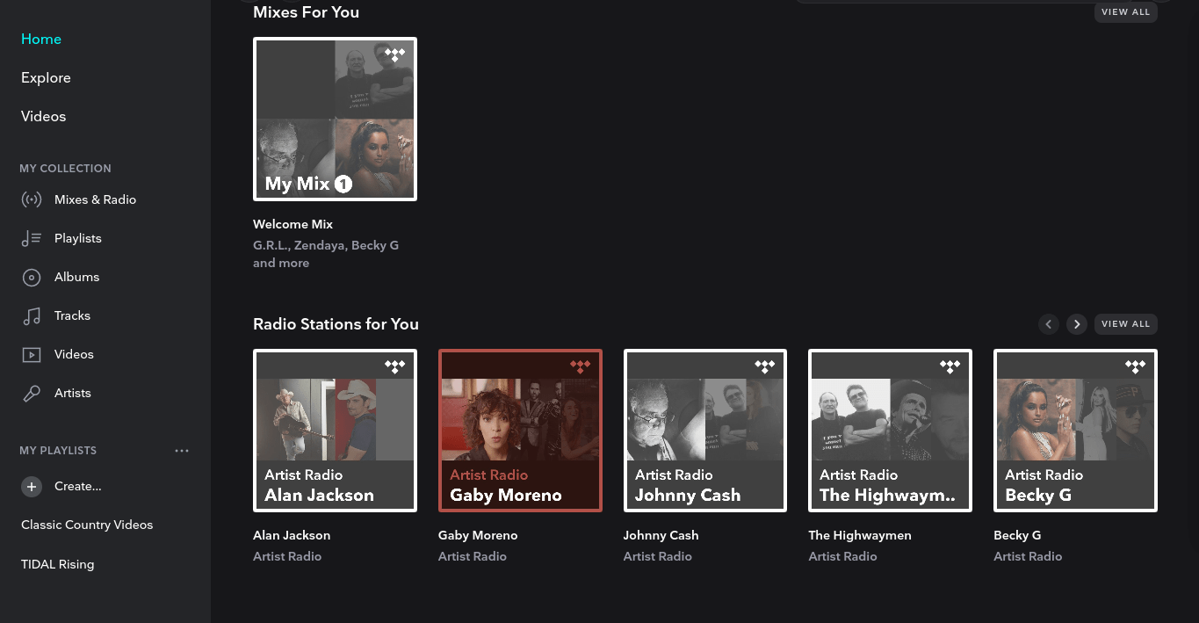Image resolution: width=1199 pixels, height=623 pixels.
Task: Click the Playlists icon in sidebar
Action: [32, 238]
